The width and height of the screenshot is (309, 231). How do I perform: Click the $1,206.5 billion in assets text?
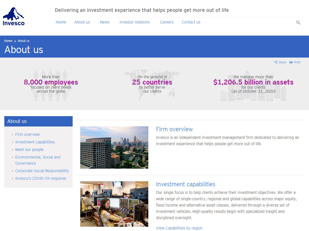pos(253,82)
